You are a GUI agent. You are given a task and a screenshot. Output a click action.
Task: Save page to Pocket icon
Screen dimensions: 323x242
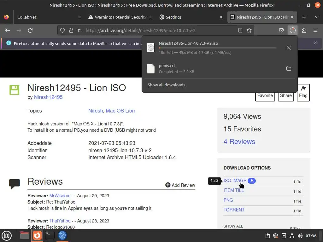pyautogui.click(x=281, y=31)
